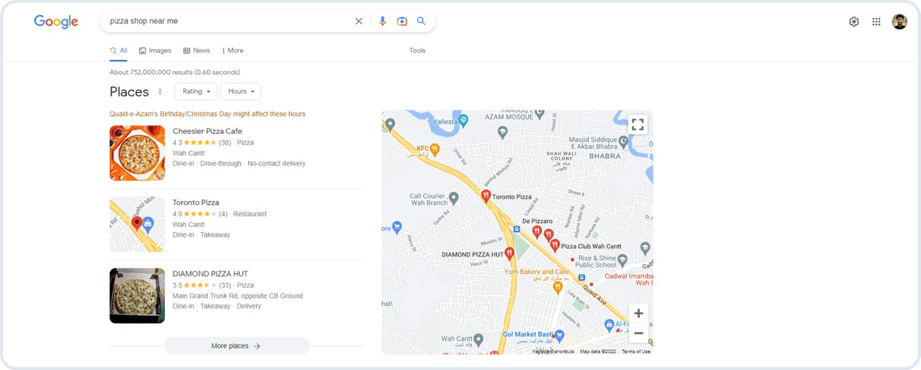Start voice search with the microphone icon
Screen dimensions: 921x370
coord(383,22)
